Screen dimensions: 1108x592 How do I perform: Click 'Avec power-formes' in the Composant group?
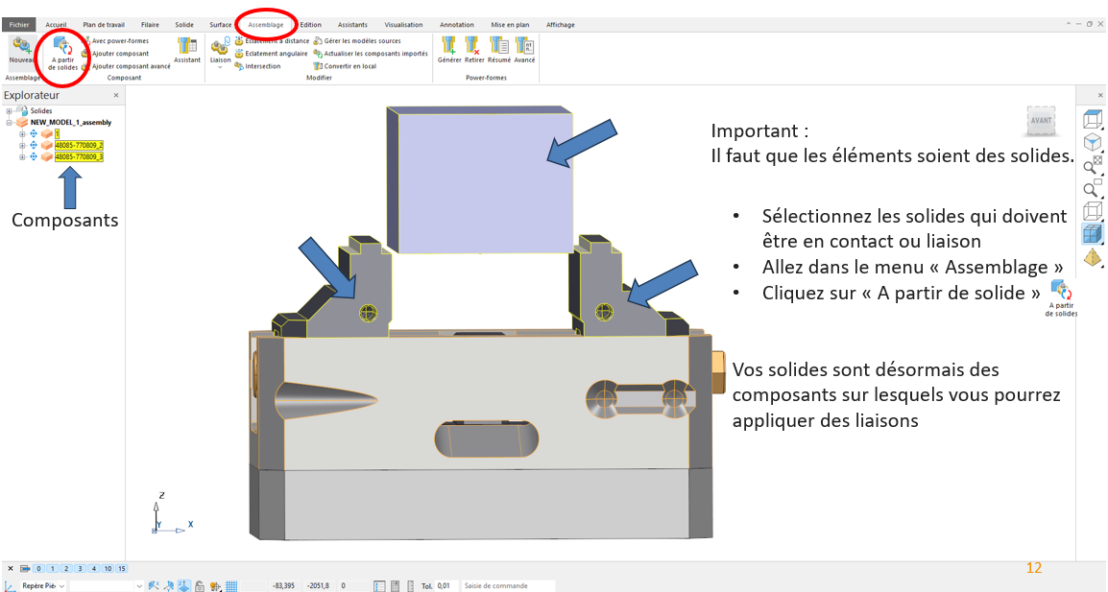click(x=116, y=41)
